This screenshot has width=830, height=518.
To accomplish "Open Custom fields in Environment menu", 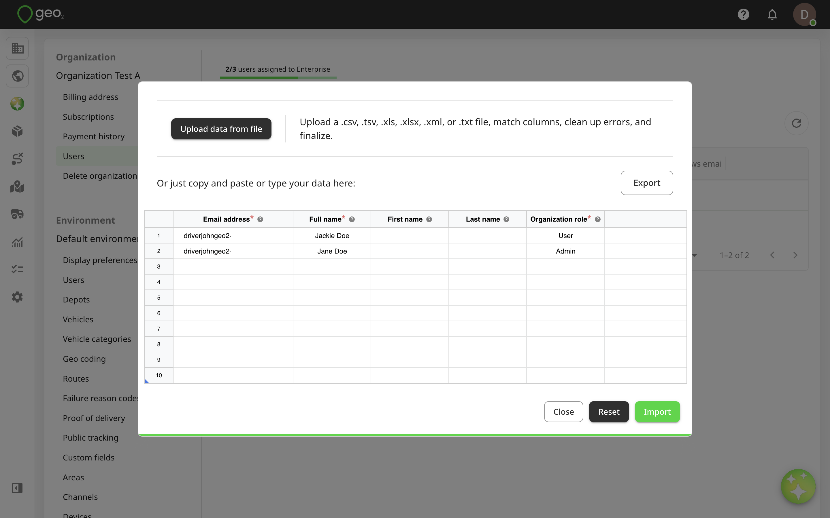I will click(88, 457).
